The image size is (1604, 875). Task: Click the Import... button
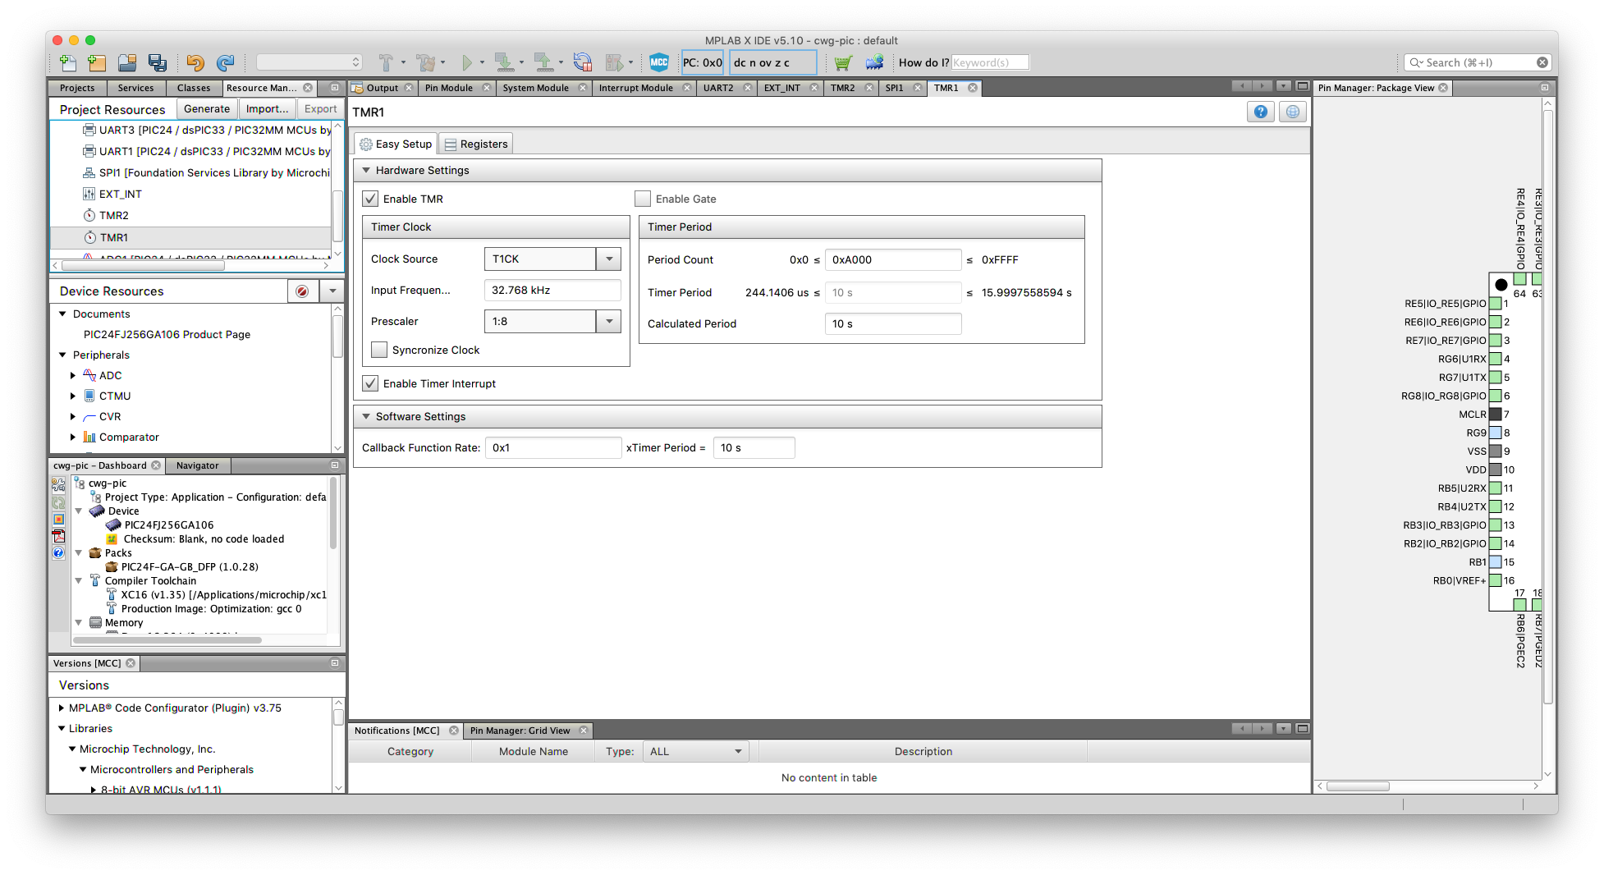coord(268,108)
